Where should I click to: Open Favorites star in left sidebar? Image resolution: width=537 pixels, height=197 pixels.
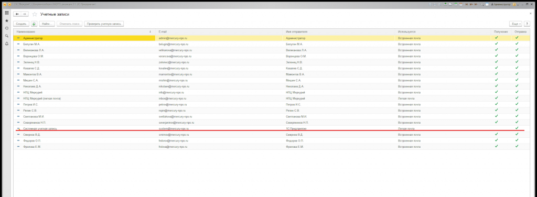(x=6, y=20)
